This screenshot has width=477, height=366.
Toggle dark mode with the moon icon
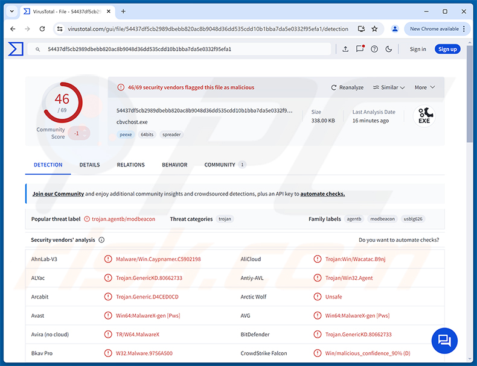tap(388, 49)
